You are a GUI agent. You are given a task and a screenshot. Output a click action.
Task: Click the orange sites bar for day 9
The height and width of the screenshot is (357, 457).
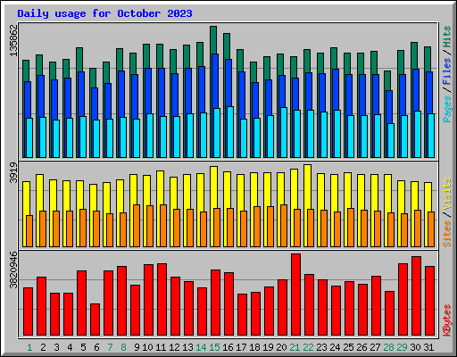[137, 226]
